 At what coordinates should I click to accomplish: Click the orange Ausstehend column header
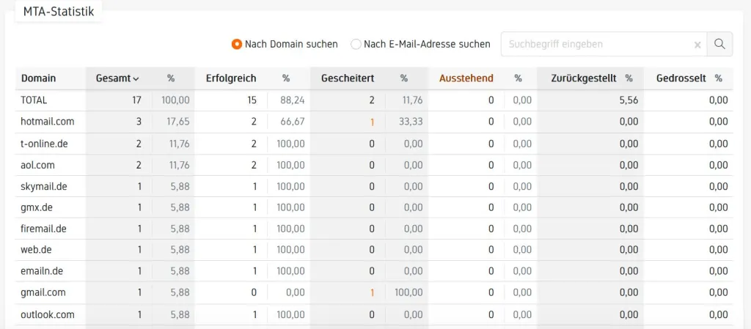point(466,78)
